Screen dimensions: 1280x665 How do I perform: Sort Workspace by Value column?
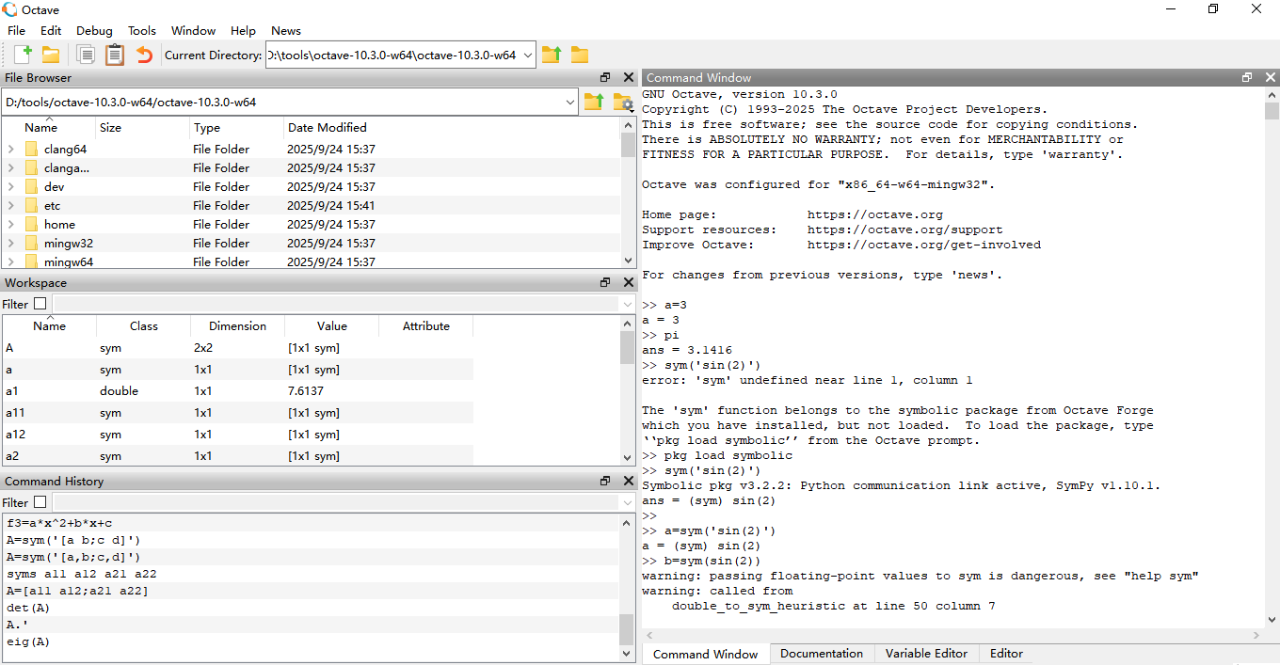tap(331, 326)
